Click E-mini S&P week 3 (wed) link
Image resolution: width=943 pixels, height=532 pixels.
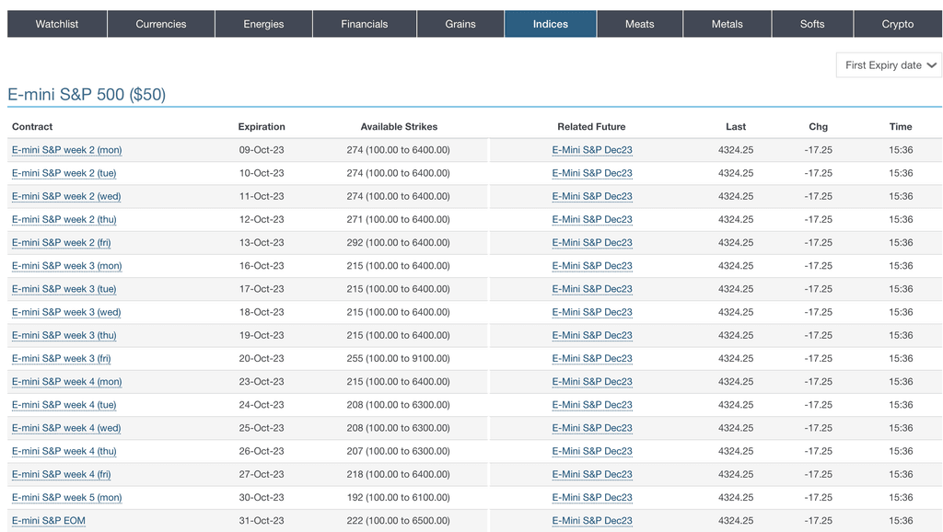[66, 312]
